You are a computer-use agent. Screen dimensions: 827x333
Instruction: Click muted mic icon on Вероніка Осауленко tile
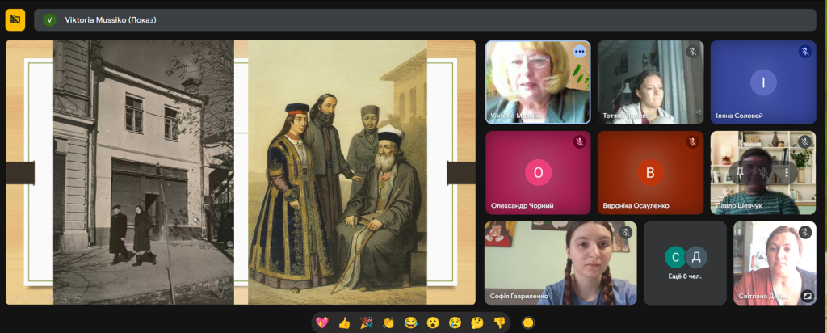[692, 142]
